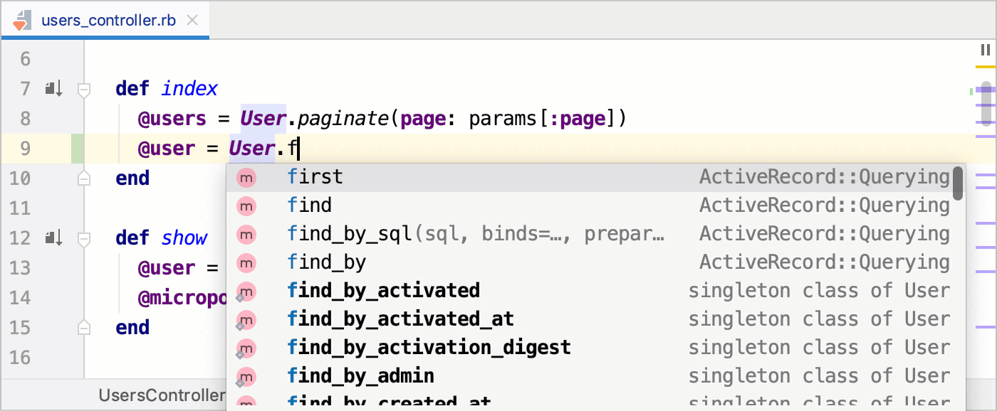Click the completion popup's scrollbar
Viewport: 997px width, 411px height.
[956, 185]
